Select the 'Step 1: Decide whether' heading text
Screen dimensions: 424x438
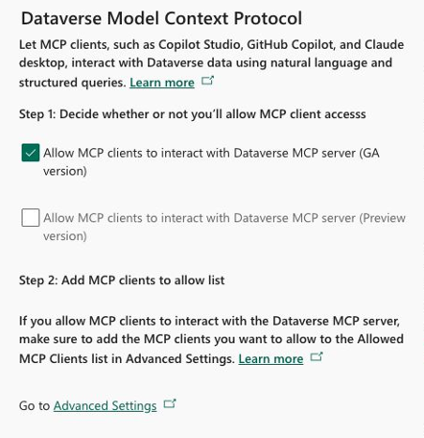click(x=193, y=114)
